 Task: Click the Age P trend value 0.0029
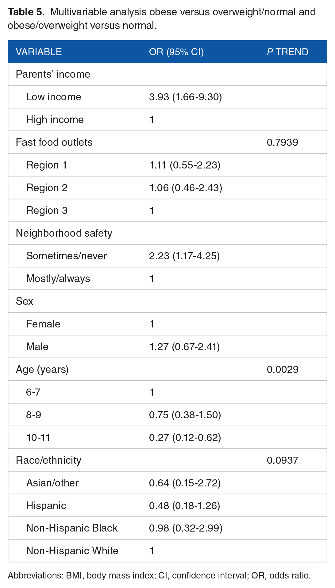pos(283,369)
